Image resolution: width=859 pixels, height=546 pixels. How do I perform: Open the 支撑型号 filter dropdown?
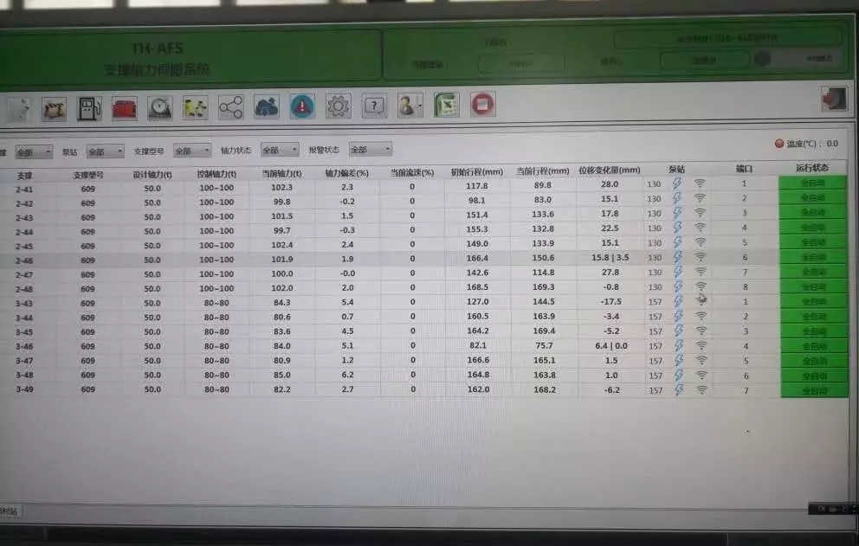tap(192, 151)
